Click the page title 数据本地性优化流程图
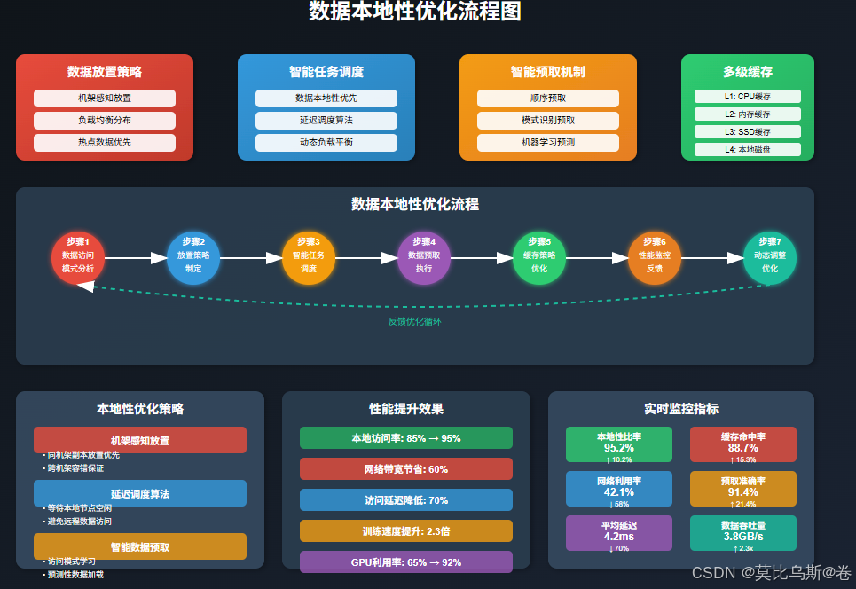The height and width of the screenshot is (589, 856). 415,11
